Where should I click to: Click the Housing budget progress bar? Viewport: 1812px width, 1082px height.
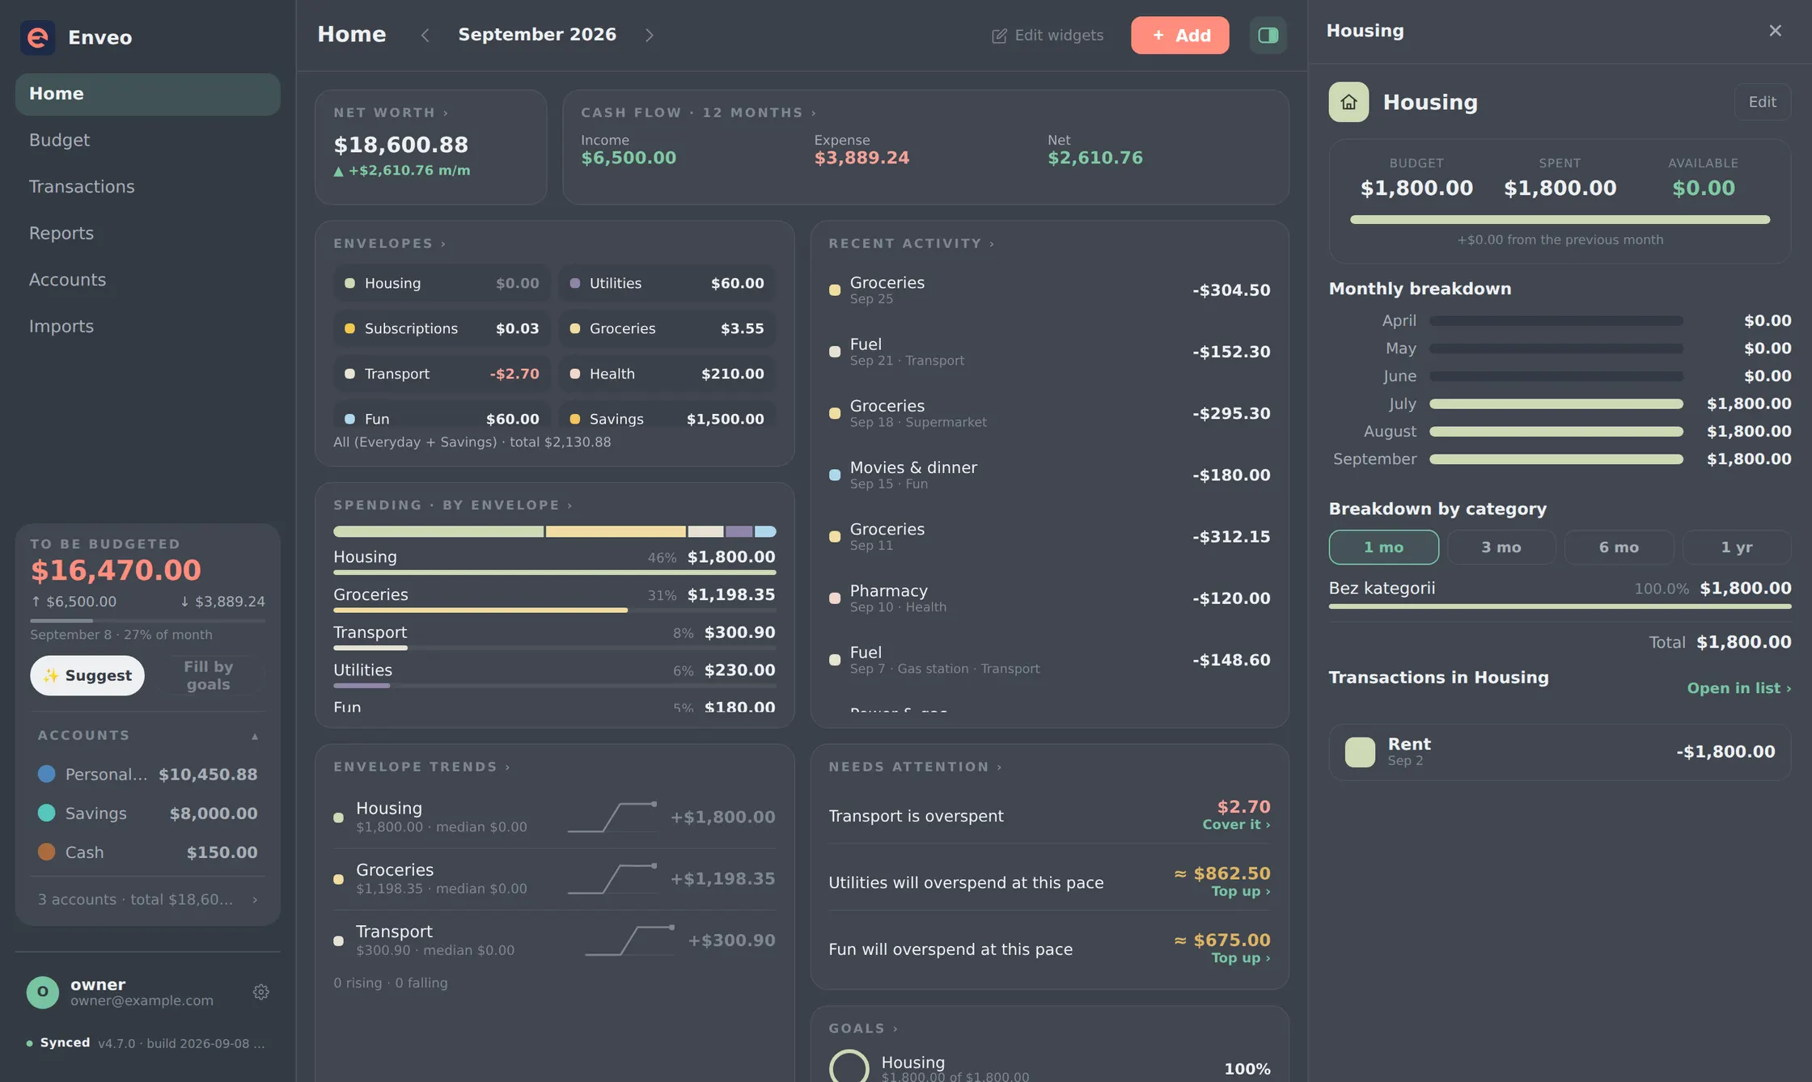[x=1560, y=219]
